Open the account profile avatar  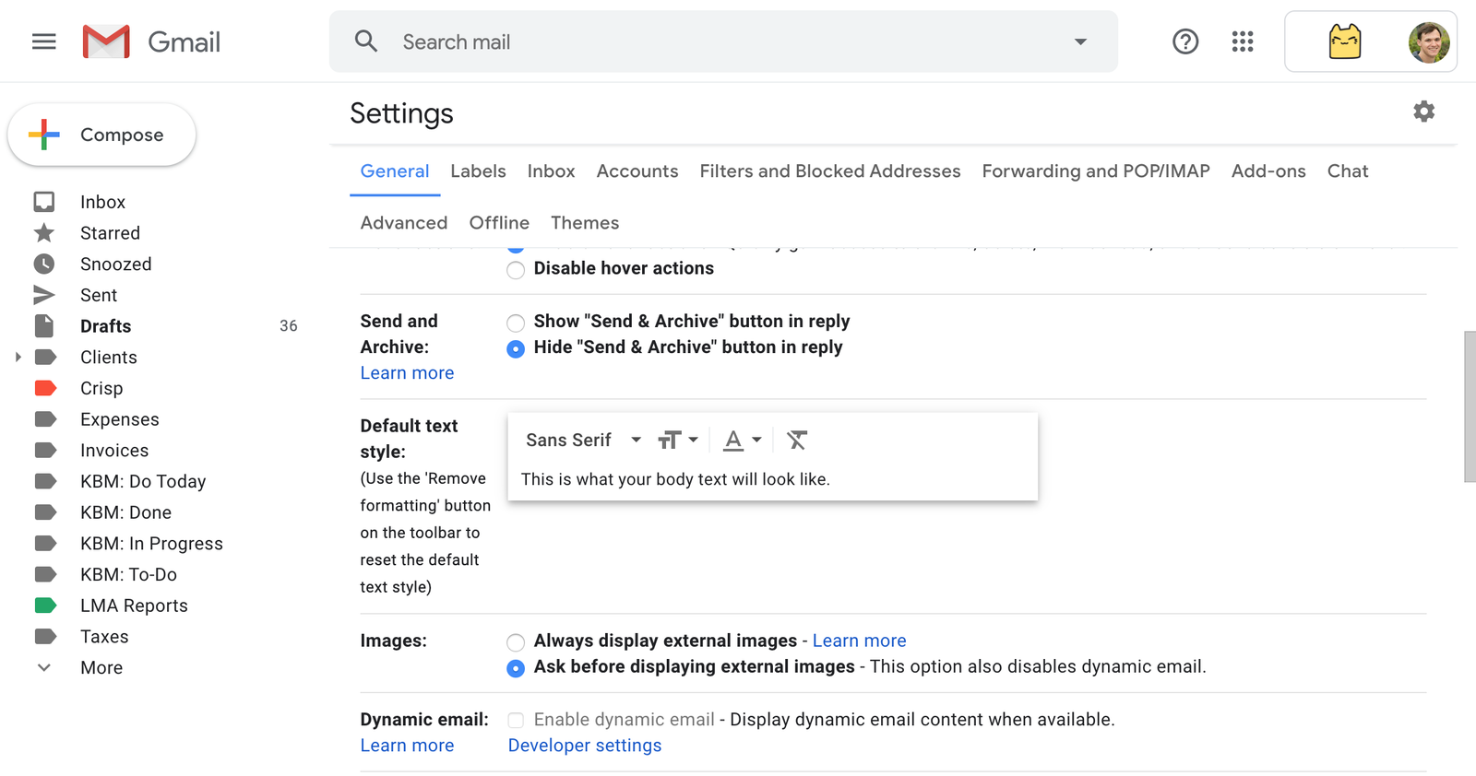click(x=1429, y=41)
